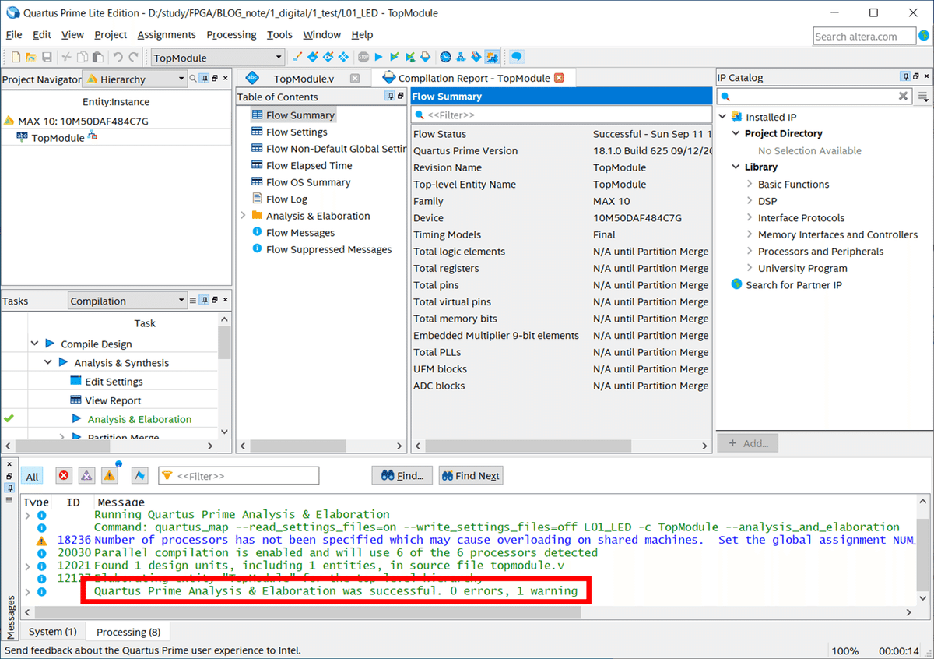
Task: Switch to the System (1) messages tab
Action: coord(52,632)
